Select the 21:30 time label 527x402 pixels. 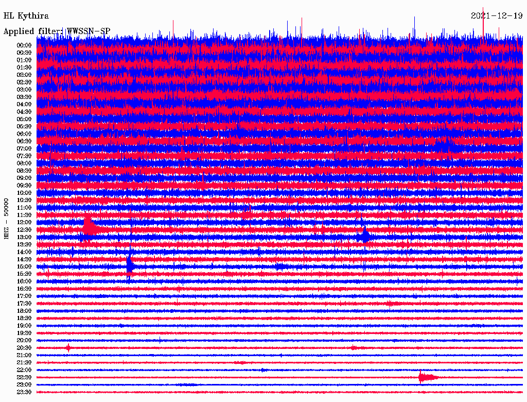point(24,363)
